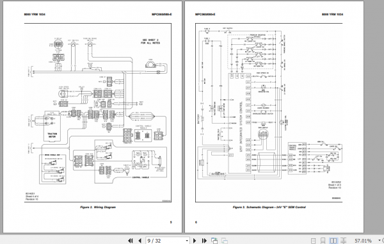Click the BATTERY label in the schematic diagram
Screen dimensions: 384x244
[x=199, y=119]
